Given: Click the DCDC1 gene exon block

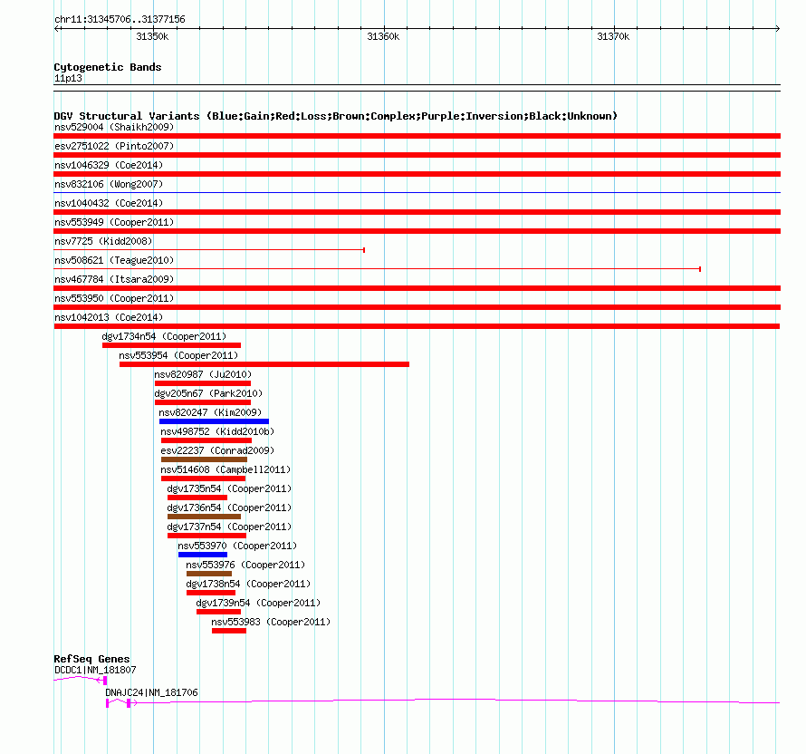Looking at the screenshot, I should (x=105, y=681).
